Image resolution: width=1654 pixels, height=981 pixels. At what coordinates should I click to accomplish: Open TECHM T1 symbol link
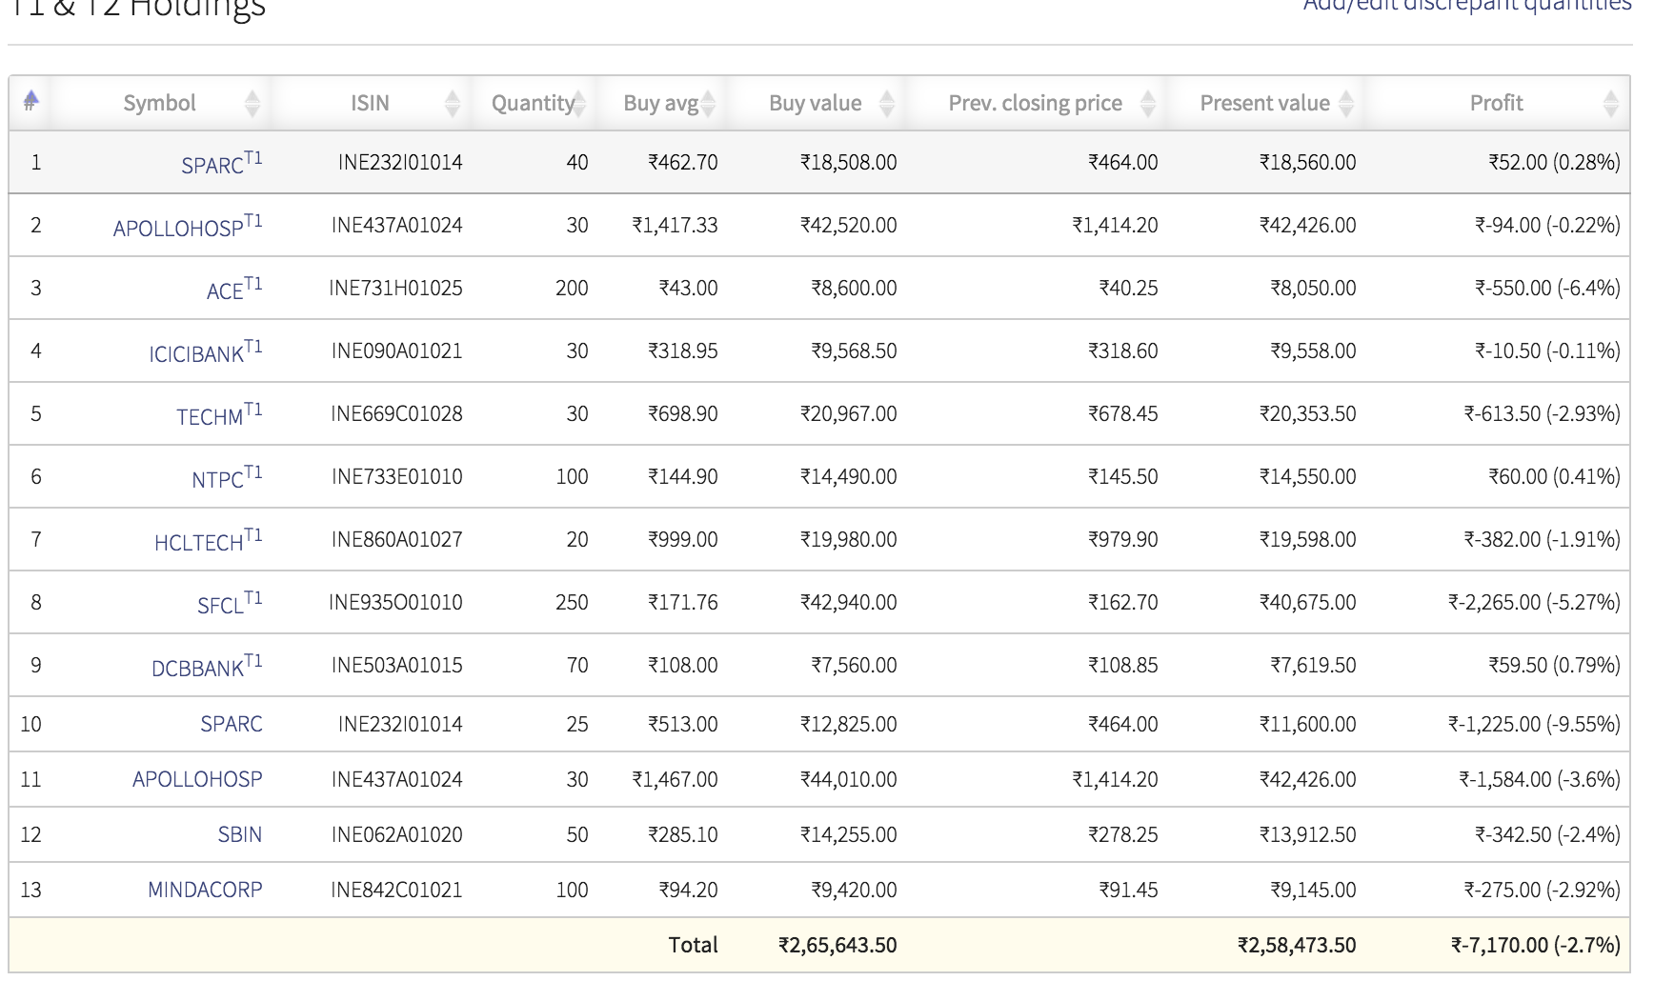(x=219, y=414)
